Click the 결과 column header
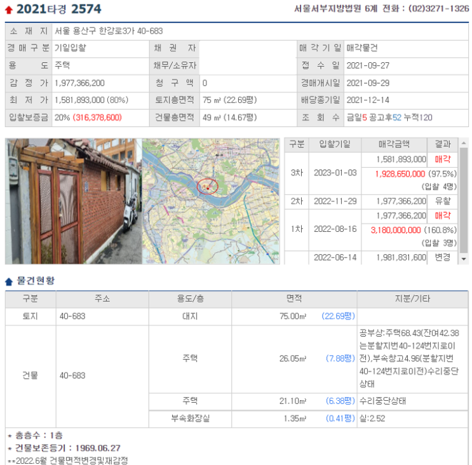The height and width of the screenshot is (465, 472). [x=443, y=144]
